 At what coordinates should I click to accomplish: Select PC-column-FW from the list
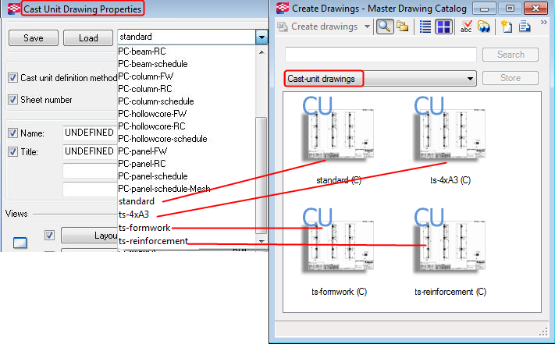(146, 76)
